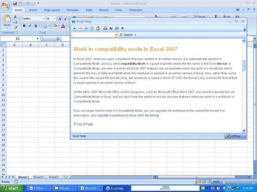This screenshot has height=192, width=257.
Task: Open fill color dropdown arrow
Action: pyautogui.click(x=59, y=26)
